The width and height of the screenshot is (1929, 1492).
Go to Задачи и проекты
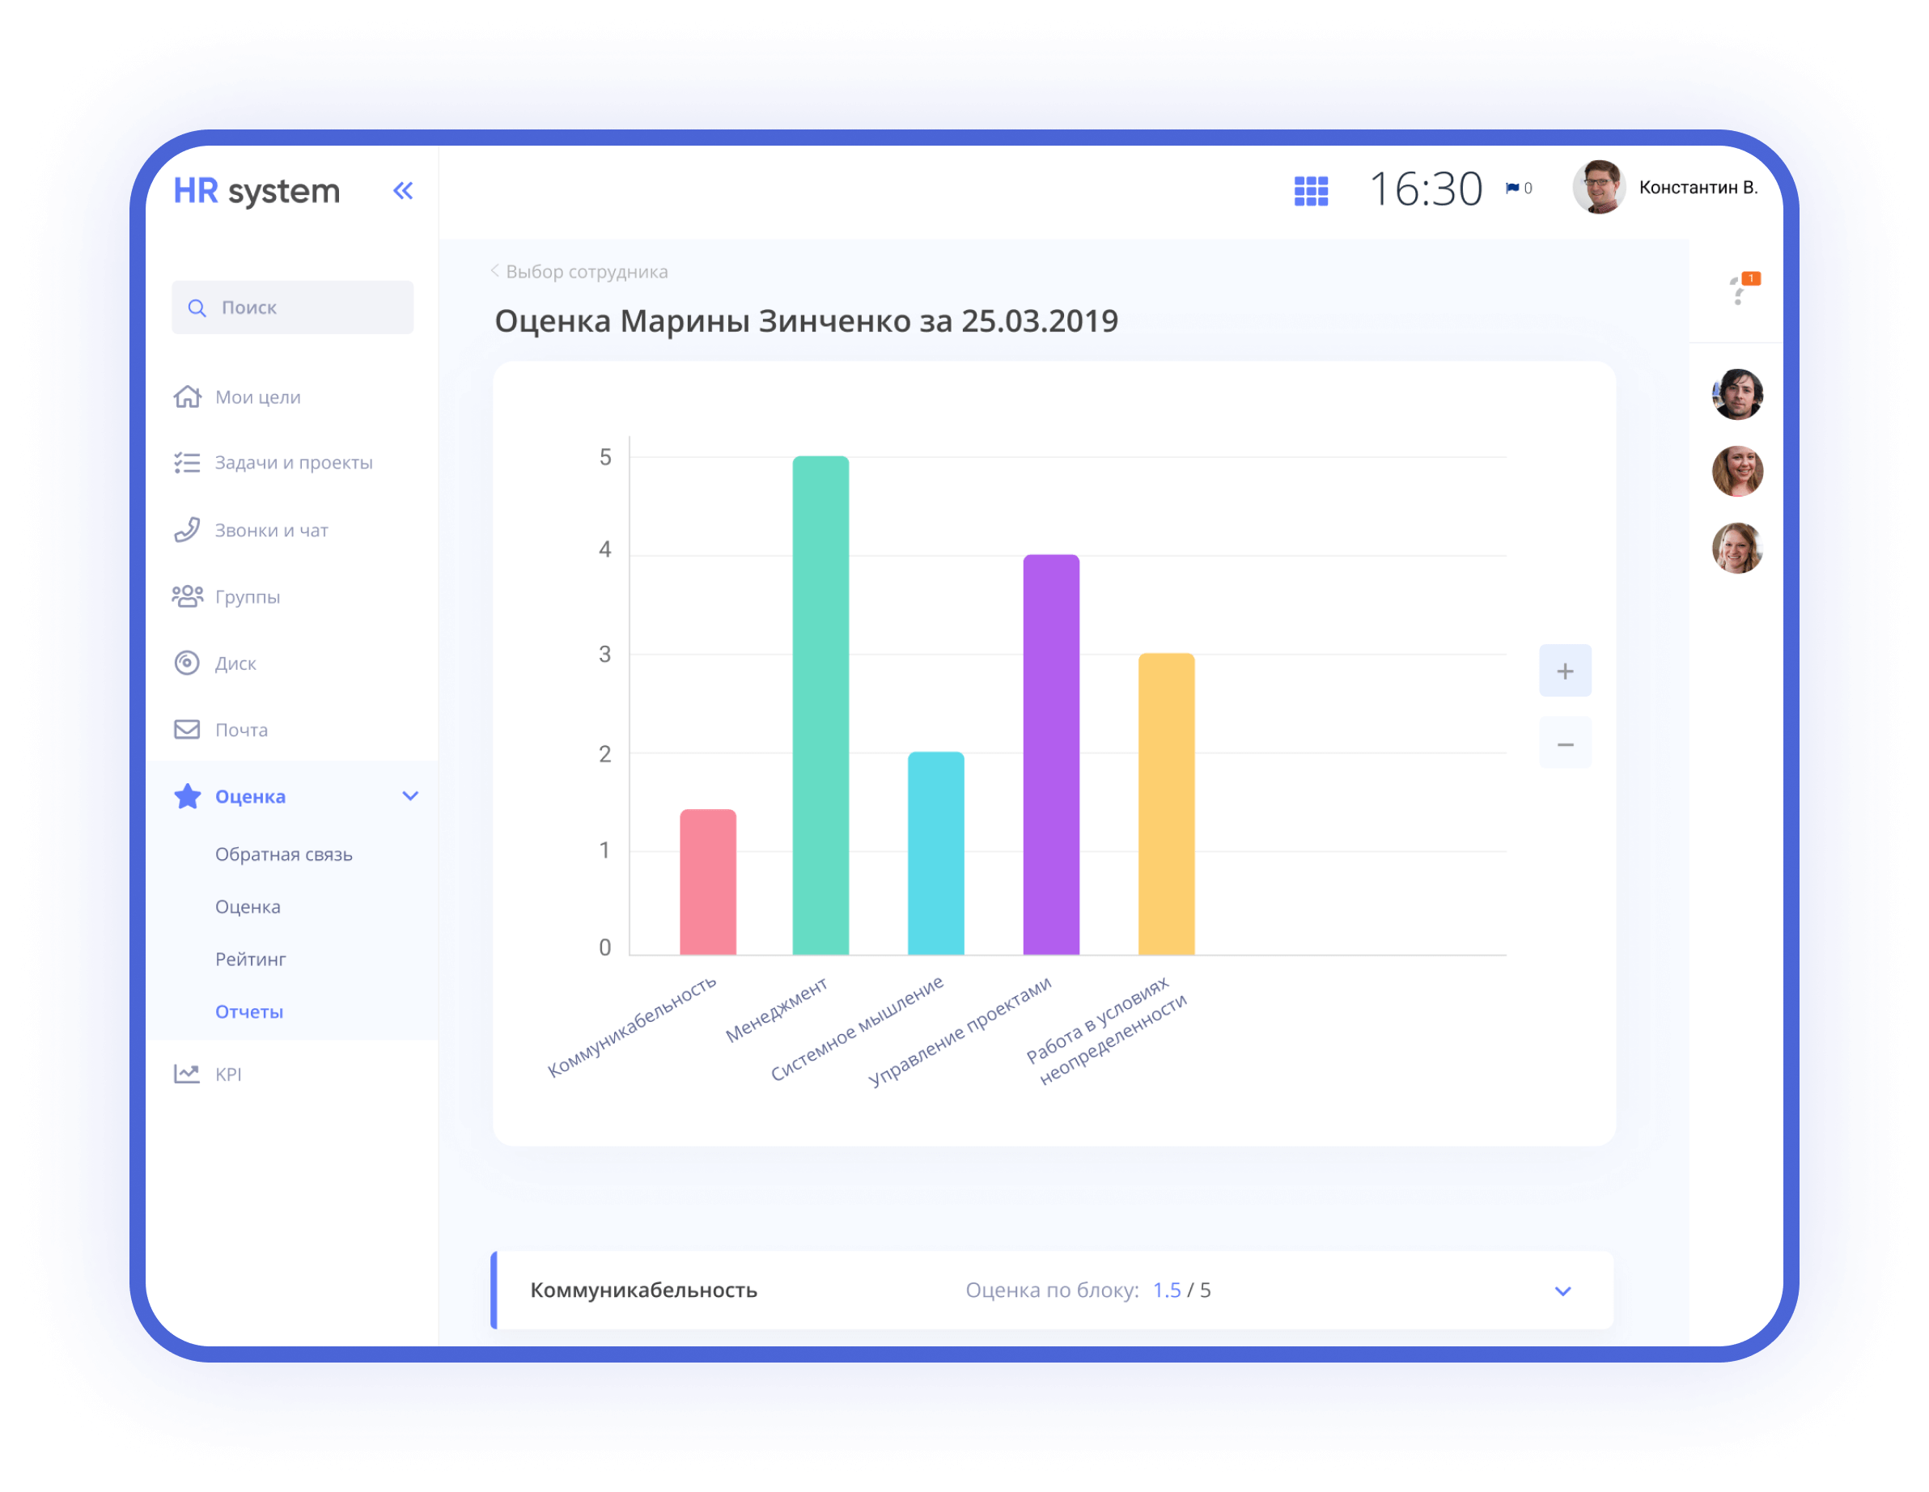(293, 463)
